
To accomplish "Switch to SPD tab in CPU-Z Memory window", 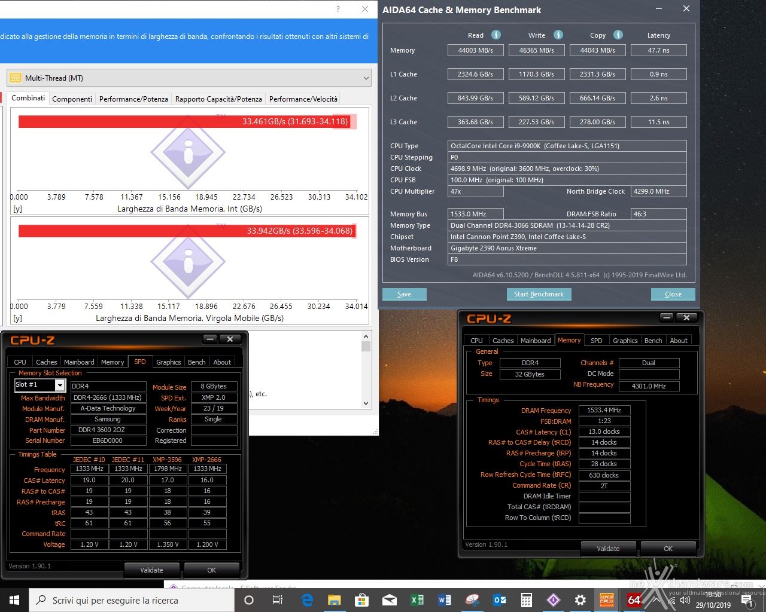I will coord(597,341).
